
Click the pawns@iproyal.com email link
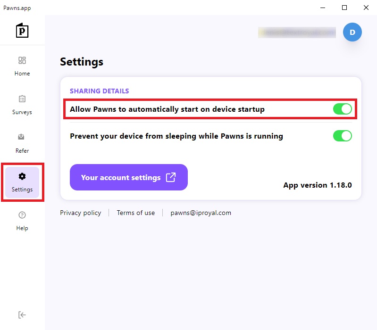pos(201,213)
